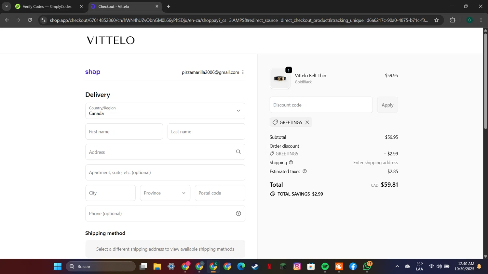Open the notification bell in taskbar
This screenshot has height=274, width=488.
pos(479,267)
